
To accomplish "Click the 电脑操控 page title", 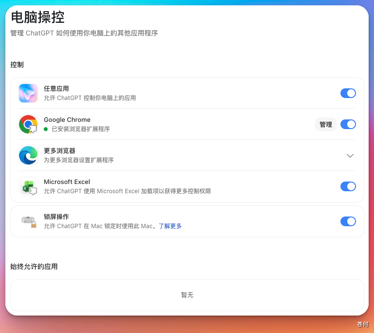I will click(x=37, y=17).
